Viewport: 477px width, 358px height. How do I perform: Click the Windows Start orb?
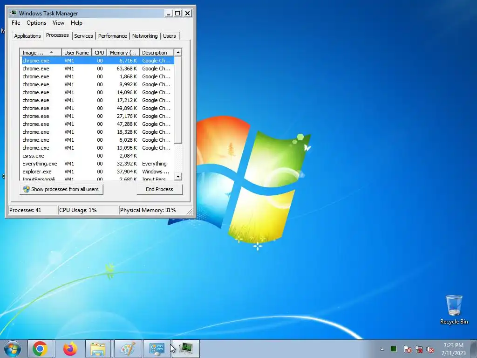(x=13, y=349)
